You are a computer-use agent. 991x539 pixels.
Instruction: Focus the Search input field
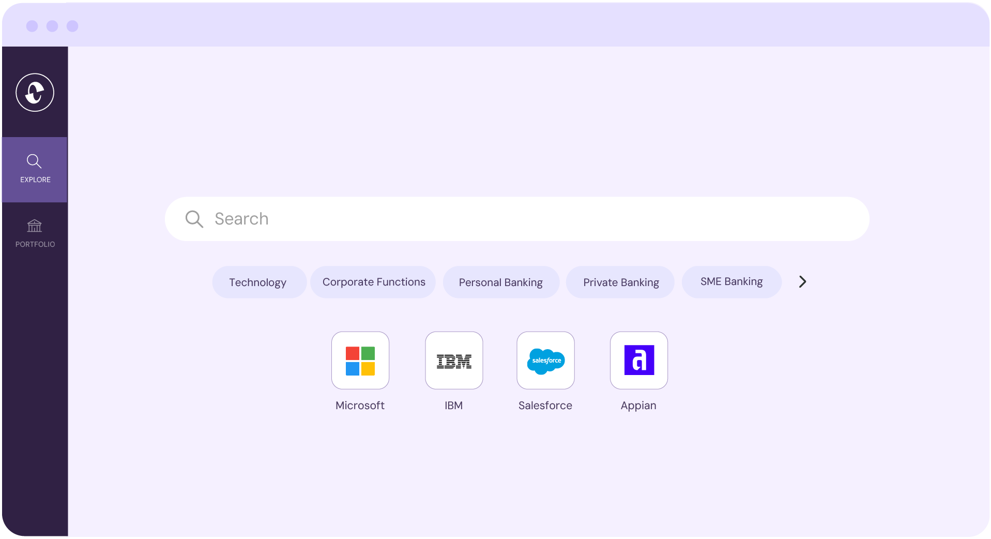click(517, 219)
